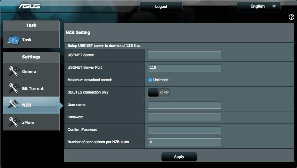
Task: Focus the USENET Server input field
Action: click(x=185, y=55)
